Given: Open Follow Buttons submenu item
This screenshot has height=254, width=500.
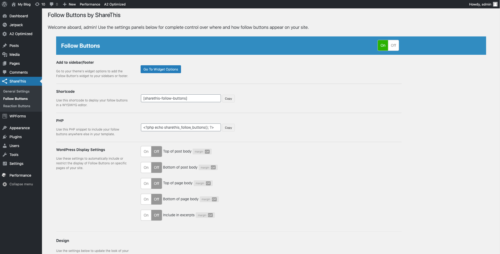Looking at the screenshot, I should [x=15, y=99].
